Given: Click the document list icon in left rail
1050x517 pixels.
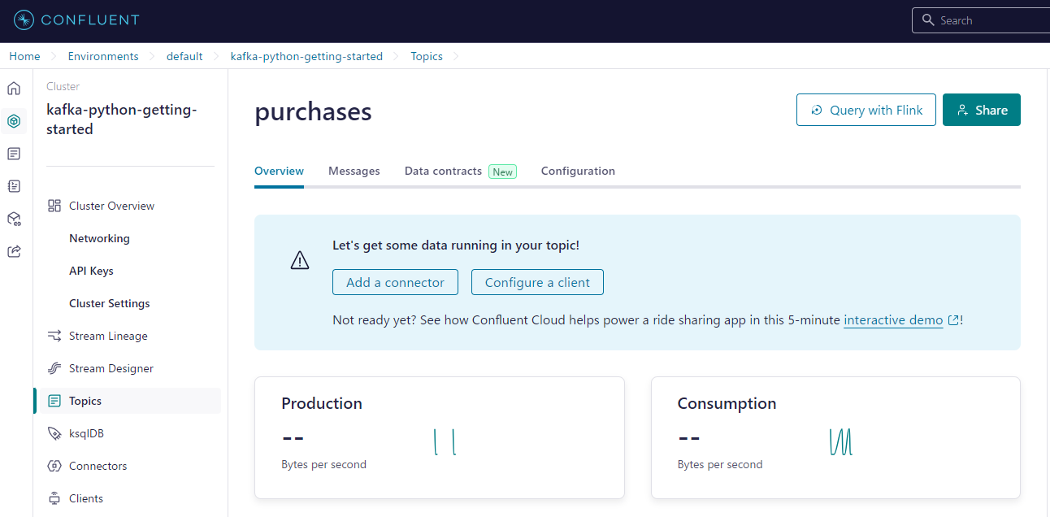Looking at the screenshot, I should click(x=14, y=154).
